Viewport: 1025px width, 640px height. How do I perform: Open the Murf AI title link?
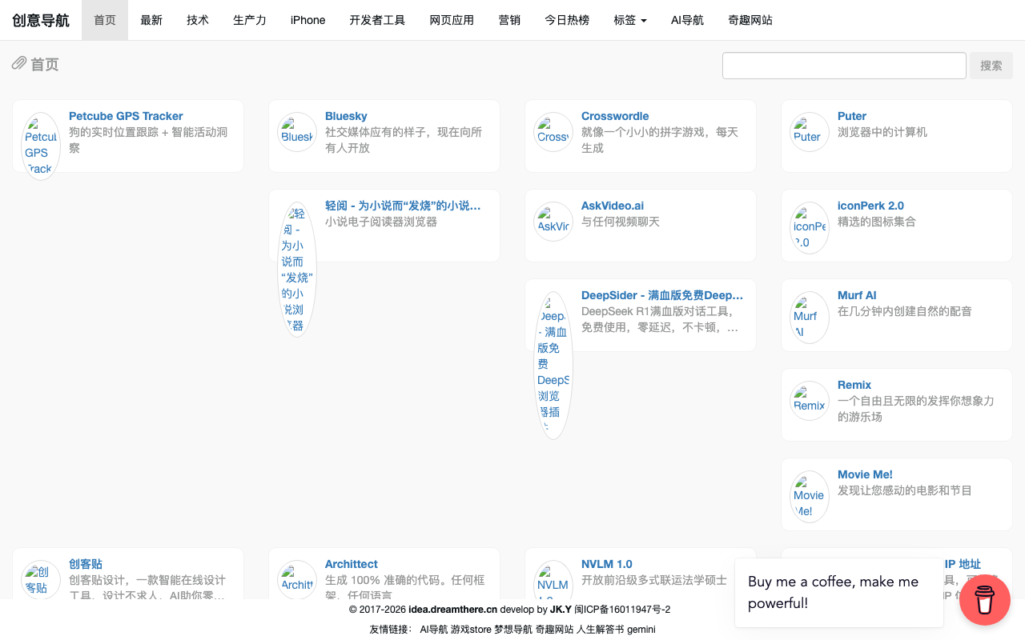[x=857, y=295]
